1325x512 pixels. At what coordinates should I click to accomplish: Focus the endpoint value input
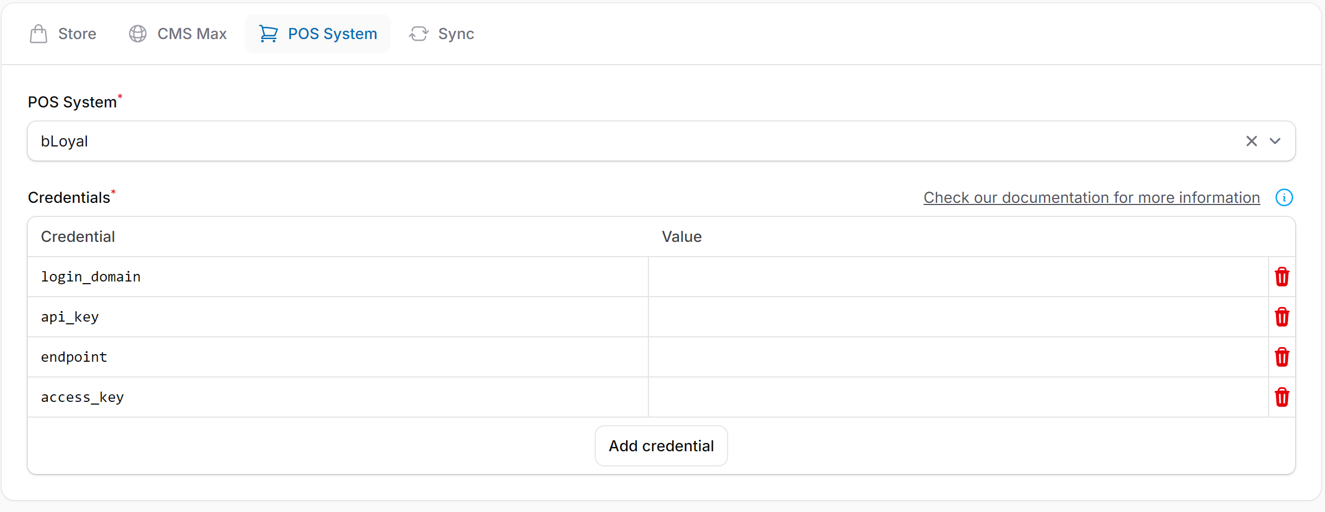click(x=958, y=357)
